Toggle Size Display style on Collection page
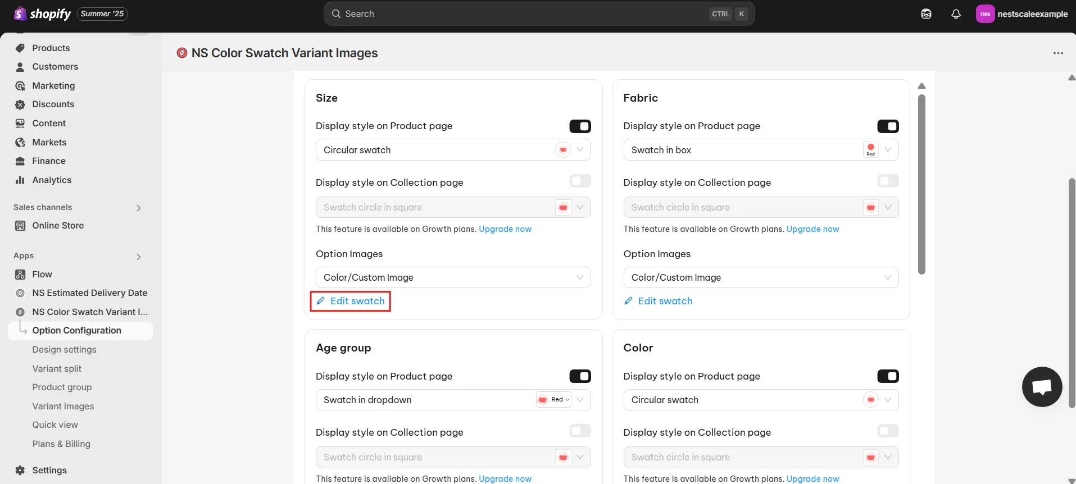Image resolution: width=1076 pixels, height=484 pixels. pos(580,181)
